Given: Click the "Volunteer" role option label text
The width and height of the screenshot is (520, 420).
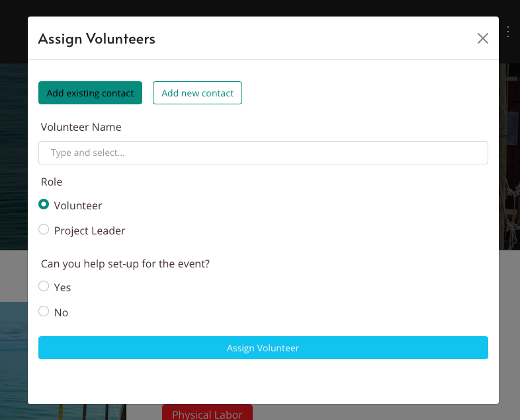Looking at the screenshot, I should [78, 205].
